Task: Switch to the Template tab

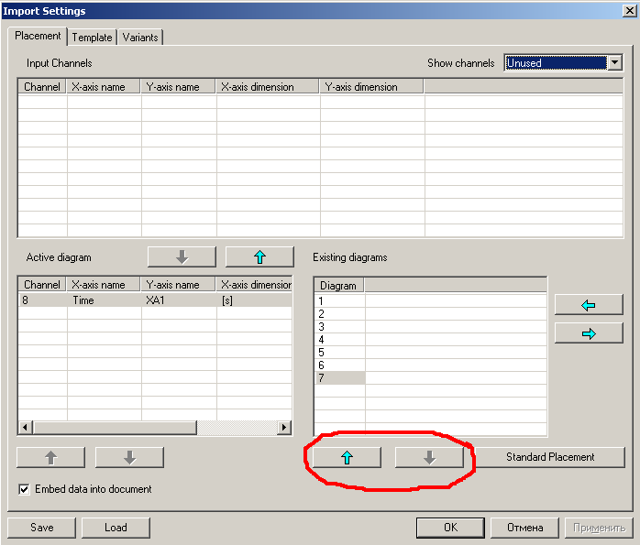Action: click(x=92, y=38)
